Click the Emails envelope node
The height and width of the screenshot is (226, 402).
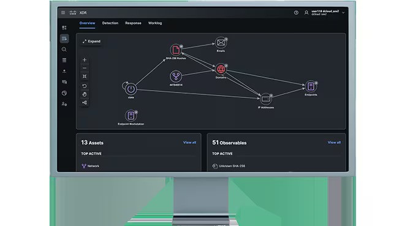tap(221, 43)
